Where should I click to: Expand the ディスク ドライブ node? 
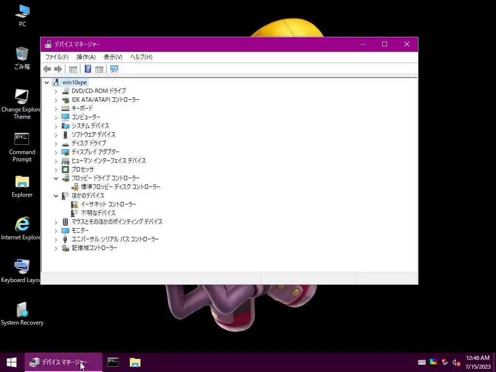pyautogui.click(x=56, y=143)
